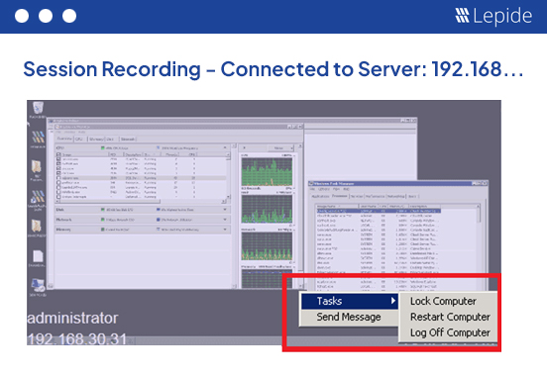The height and width of the screenshot is (376, 547).
Task: Select Restart Computer in the Tasks submenu
Action: (450, 317)
